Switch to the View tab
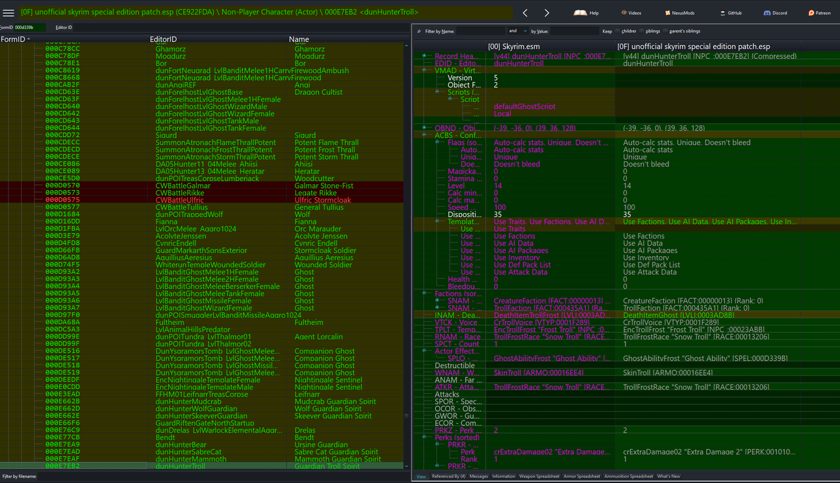Viewport: 840px width, 483px height. point(421,476)
